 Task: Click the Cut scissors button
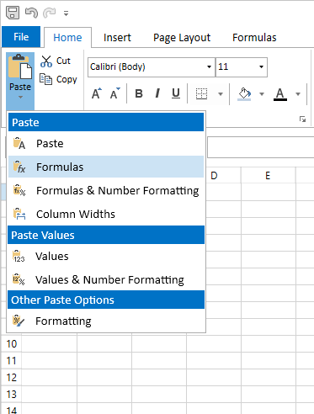56,61
